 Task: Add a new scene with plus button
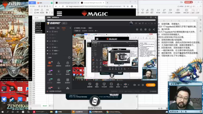[70, 28]
